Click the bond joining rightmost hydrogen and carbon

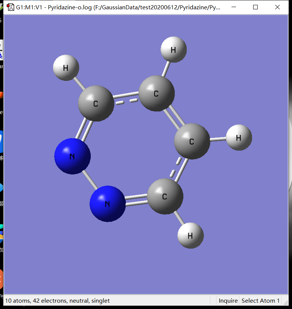(218, 139)
